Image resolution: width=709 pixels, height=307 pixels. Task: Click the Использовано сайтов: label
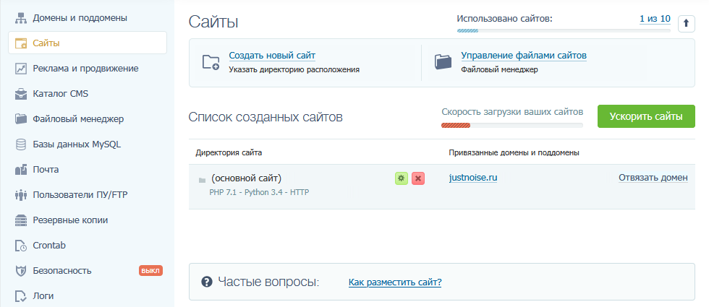point(505,19)
